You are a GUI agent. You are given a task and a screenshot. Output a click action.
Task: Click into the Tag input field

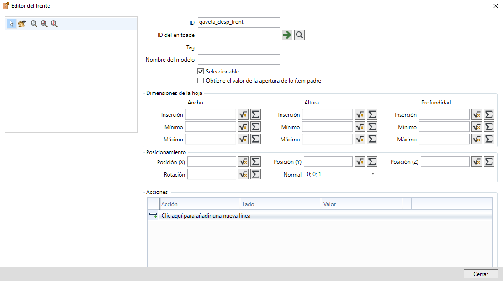coord(238,47)
